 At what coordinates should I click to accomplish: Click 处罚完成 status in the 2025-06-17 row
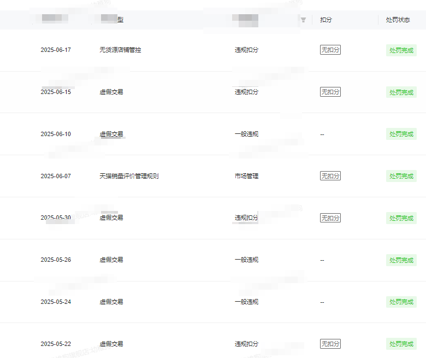[401, 50]
